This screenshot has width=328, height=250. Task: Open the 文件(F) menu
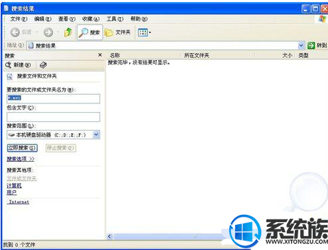(19, 19)
